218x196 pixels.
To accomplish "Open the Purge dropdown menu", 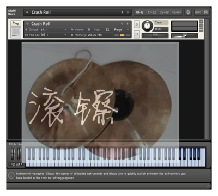I will click(122, 29).
